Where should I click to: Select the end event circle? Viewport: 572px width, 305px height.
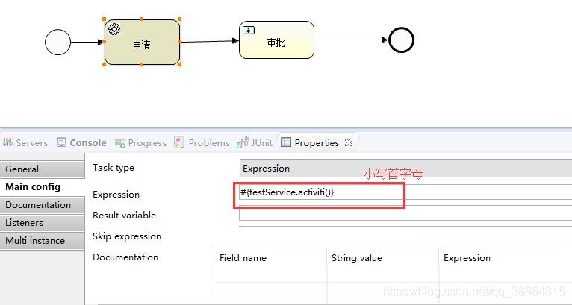(x=401, y=40)
